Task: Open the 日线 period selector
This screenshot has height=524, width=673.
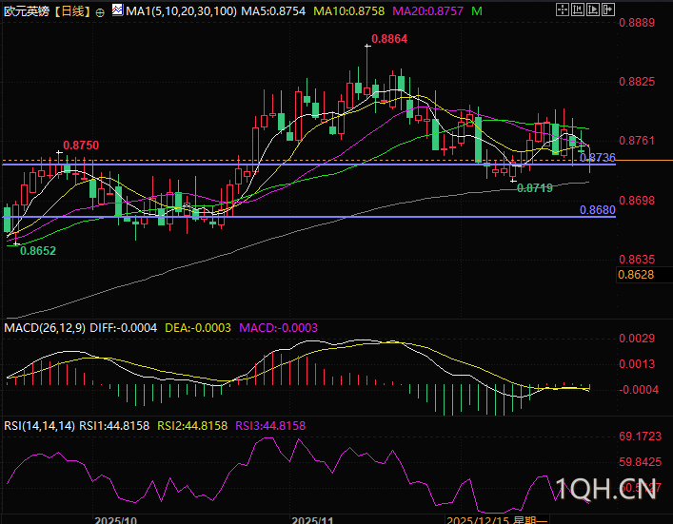Action: point(72,11)
